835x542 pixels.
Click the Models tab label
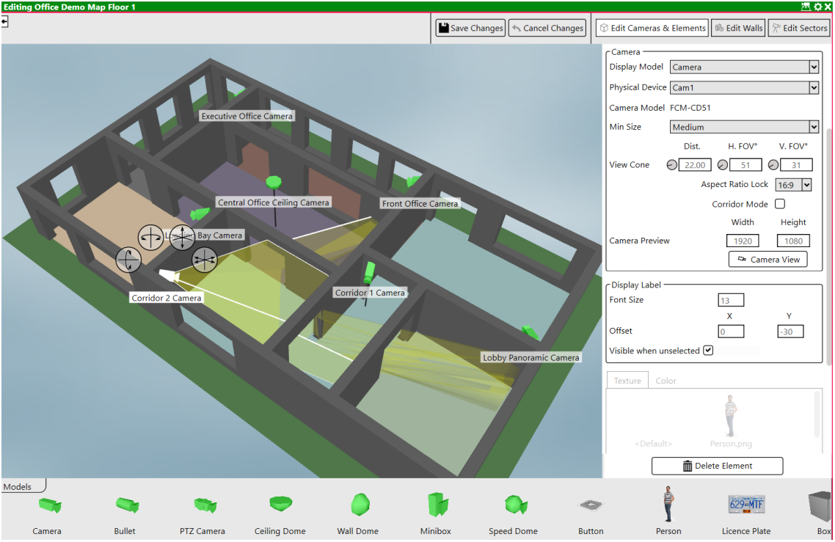18,487
